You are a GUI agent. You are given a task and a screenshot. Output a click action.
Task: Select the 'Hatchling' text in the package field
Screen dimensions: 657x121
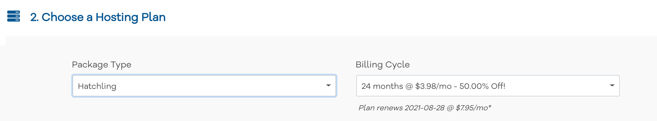[x=97, y=86]
